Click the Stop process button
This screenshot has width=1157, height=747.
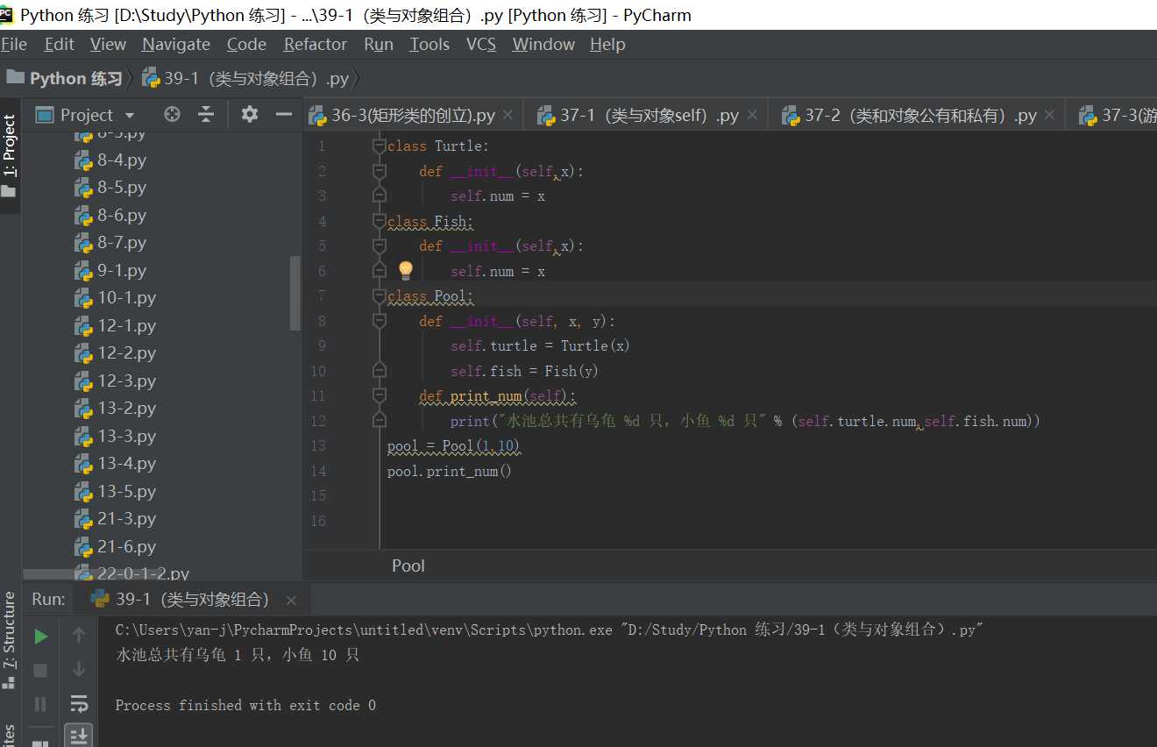click(40, 671)
